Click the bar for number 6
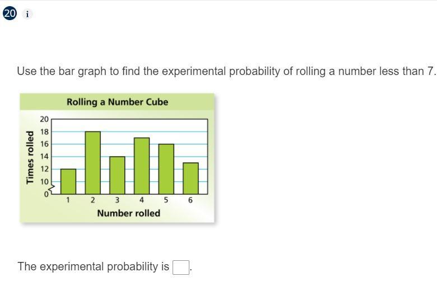This screenshot has width=437, height=286. point(190,179)
